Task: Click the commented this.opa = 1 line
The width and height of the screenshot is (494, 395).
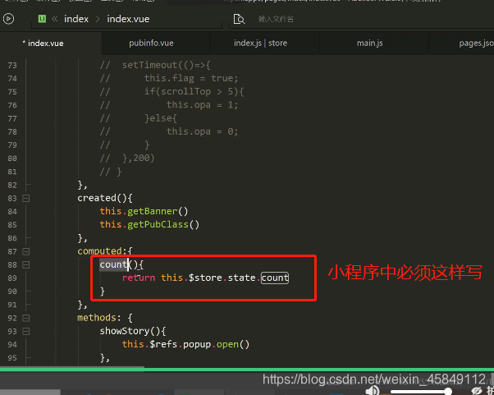Action: (169, 104)
